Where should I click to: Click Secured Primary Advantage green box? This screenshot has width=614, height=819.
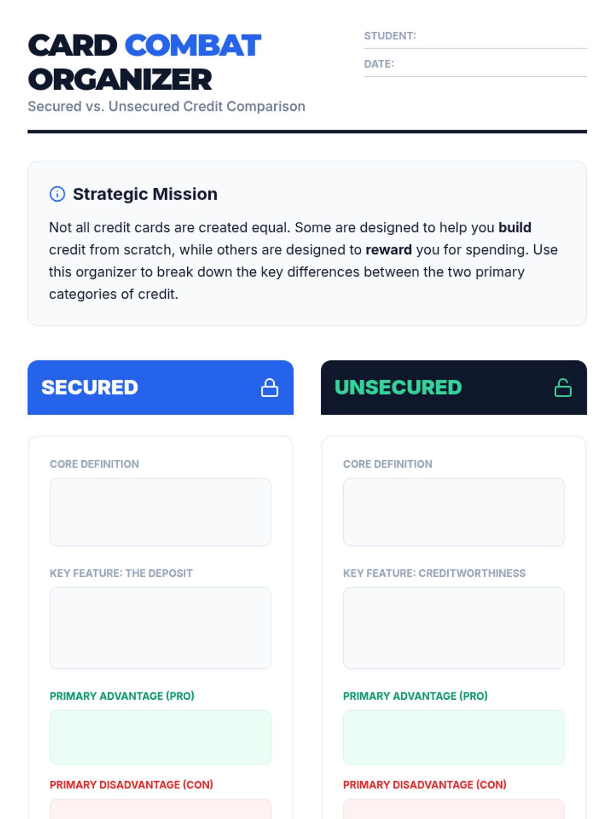pos(160,737)
